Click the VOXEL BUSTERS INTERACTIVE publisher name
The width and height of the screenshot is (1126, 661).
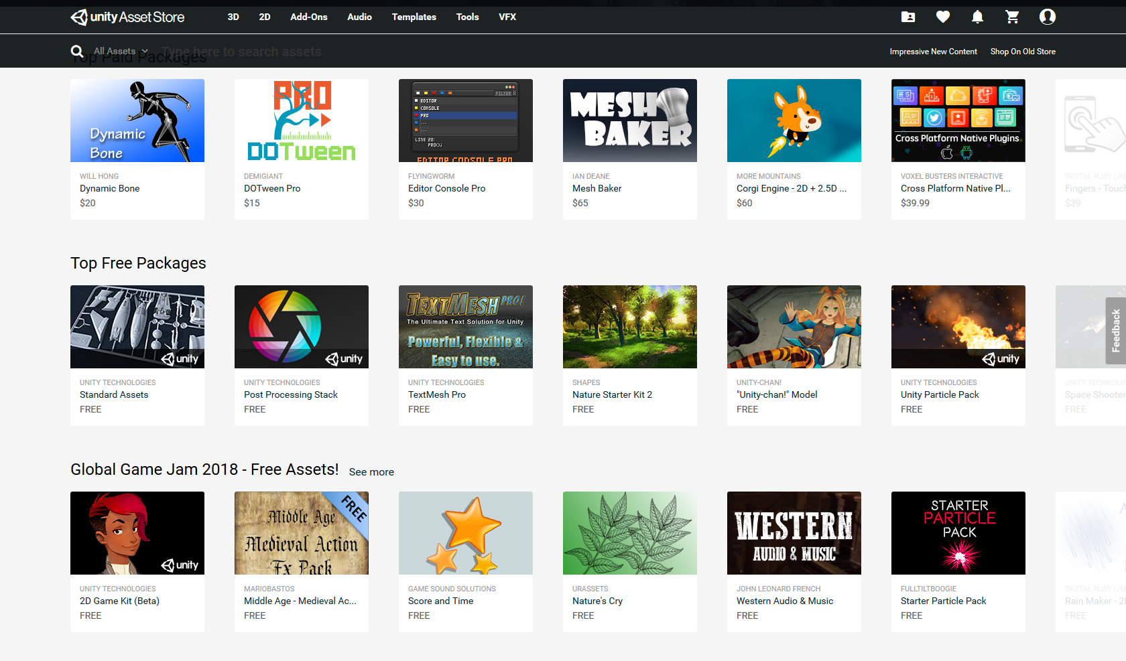[952, 177]
